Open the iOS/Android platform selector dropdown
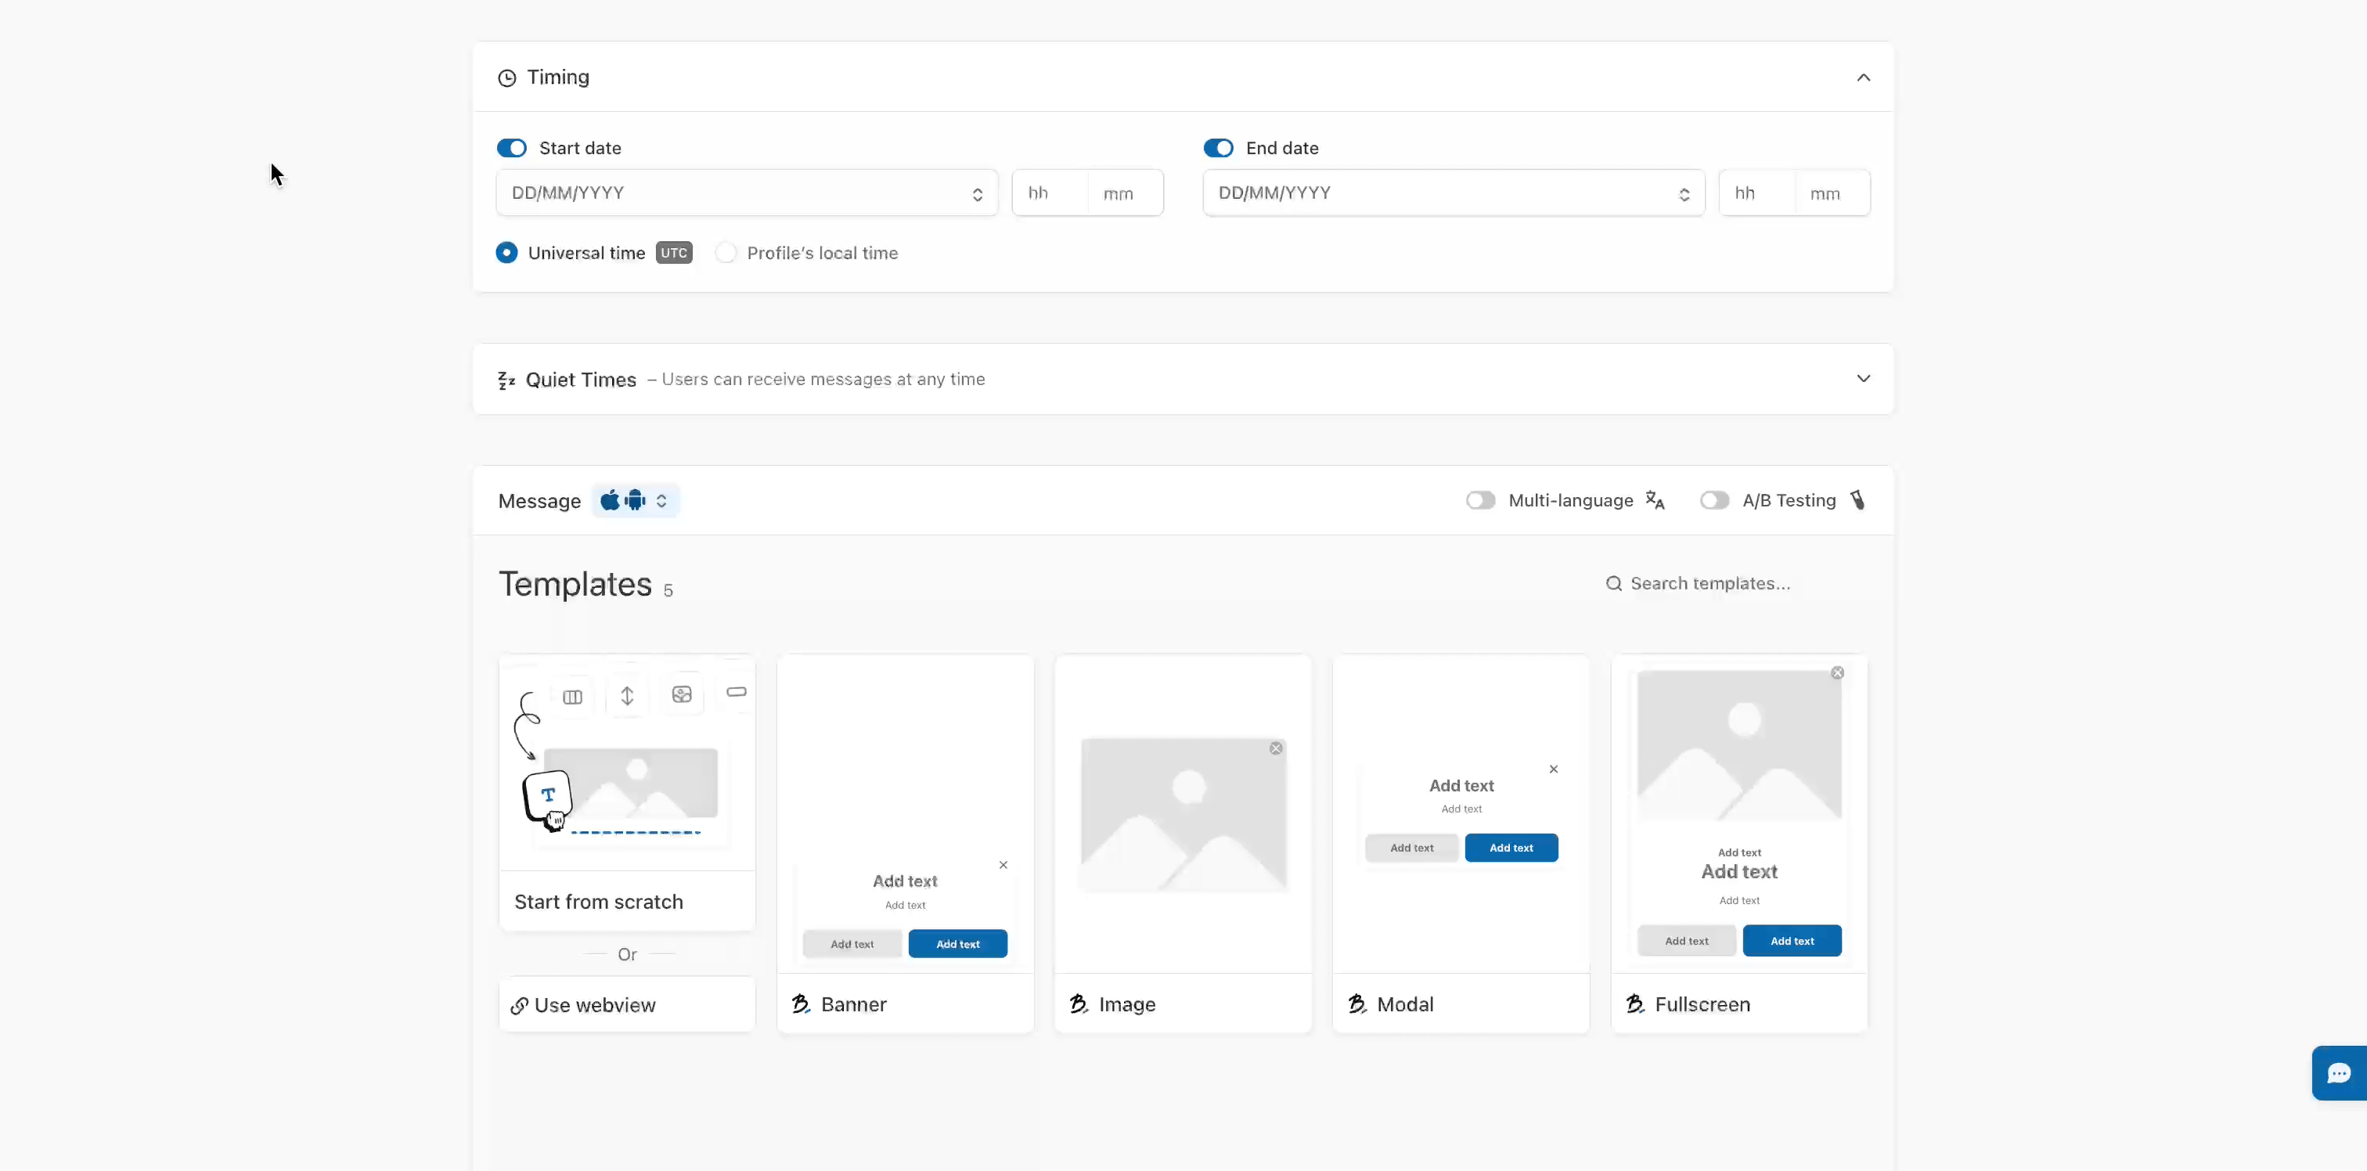The image size is (2367, 1171). (635, 500)
